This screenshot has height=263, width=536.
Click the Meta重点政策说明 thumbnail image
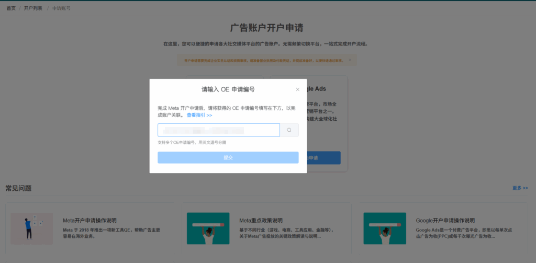click(x=208, y=228)
